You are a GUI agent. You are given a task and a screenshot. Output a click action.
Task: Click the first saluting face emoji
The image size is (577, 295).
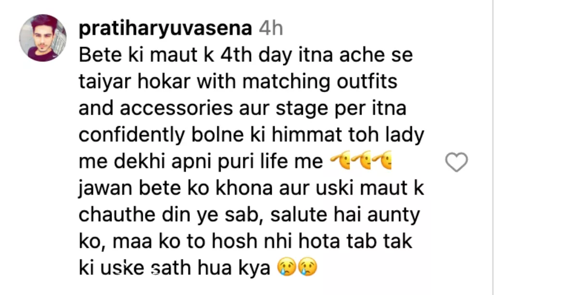341,163
